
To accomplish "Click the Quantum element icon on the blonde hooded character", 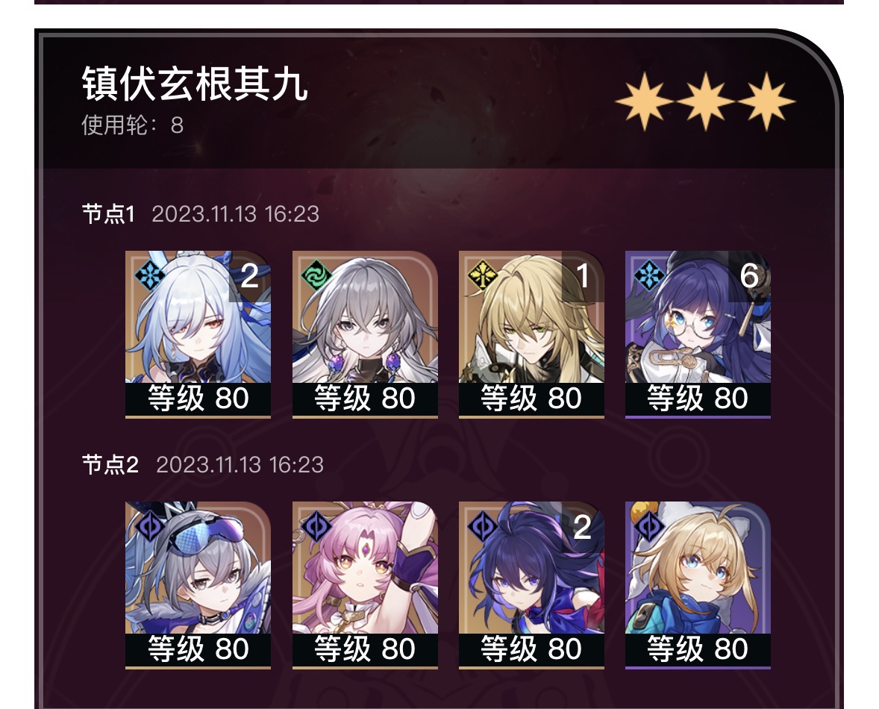I will click(649, 527).
